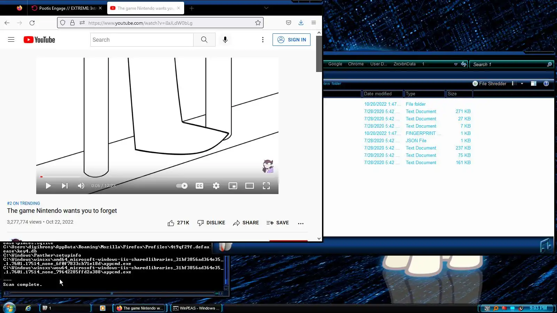Enable theater mode
The height and width of the screenshot is (313, 557).
click(x=250, y=186)
